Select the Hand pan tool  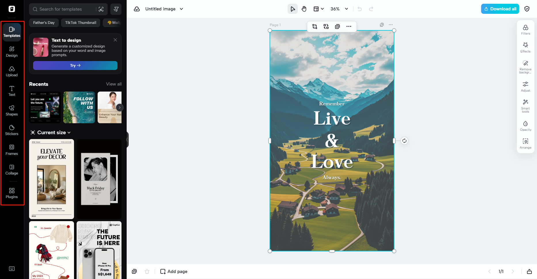click(304, 9)
